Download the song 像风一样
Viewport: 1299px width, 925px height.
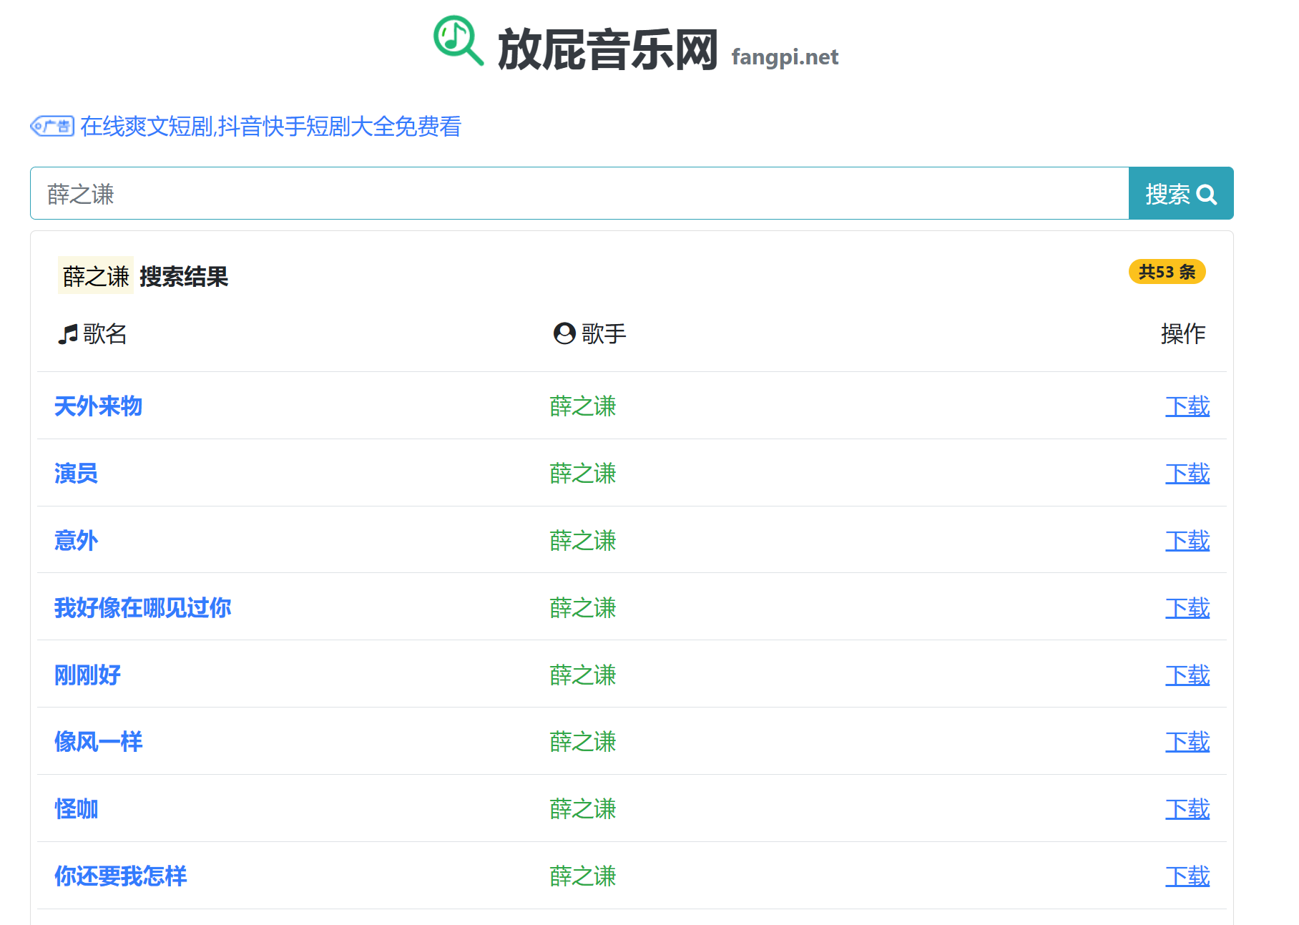[1187, 742]
